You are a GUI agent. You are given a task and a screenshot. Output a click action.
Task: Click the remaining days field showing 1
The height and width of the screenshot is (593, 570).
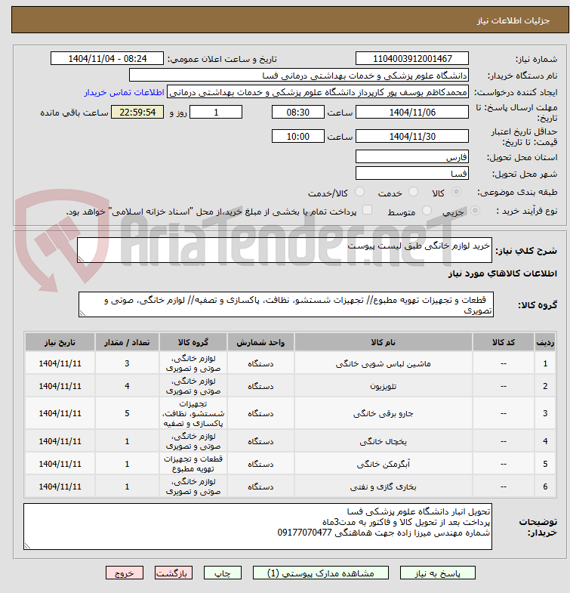tap(216, 113)
